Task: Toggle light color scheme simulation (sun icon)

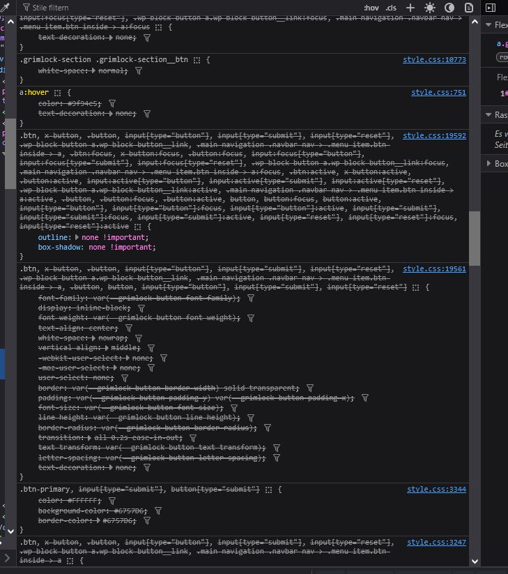Action: 430,8
